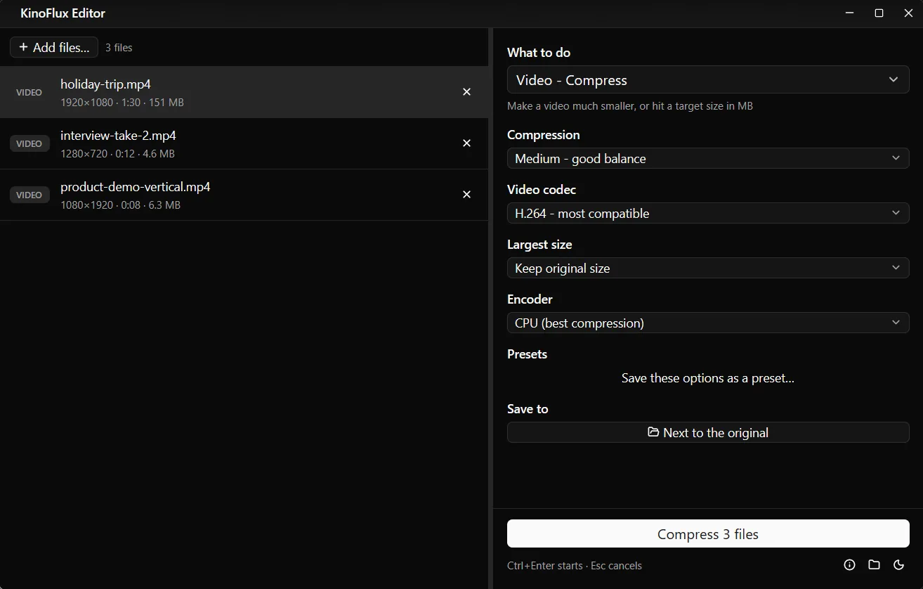Image resolution: width=923 pixels, height=589 pixels.
Task: Start the Compress 3 files button
Action: (x=708, y=533)
